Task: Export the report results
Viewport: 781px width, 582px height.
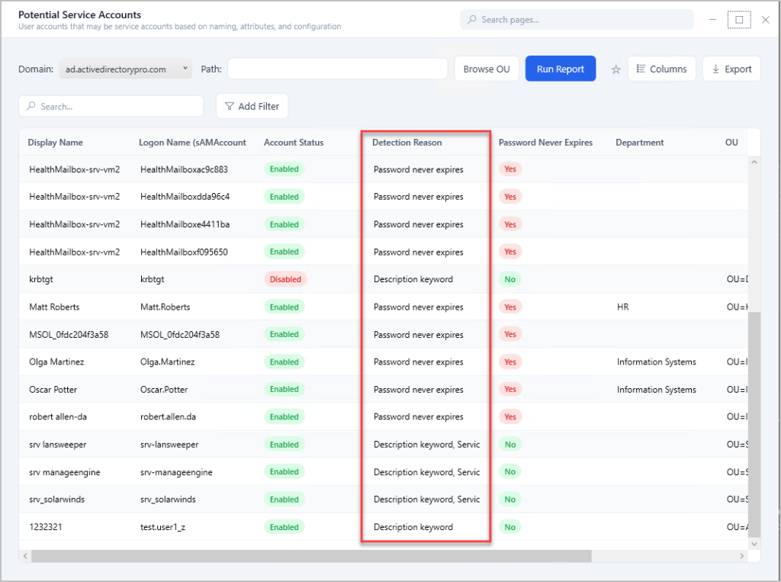Action: (x=731, y=69)
